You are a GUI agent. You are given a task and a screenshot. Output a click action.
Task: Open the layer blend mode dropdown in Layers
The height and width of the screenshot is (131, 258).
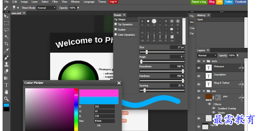pyautogui.click(x=207, y=55)
